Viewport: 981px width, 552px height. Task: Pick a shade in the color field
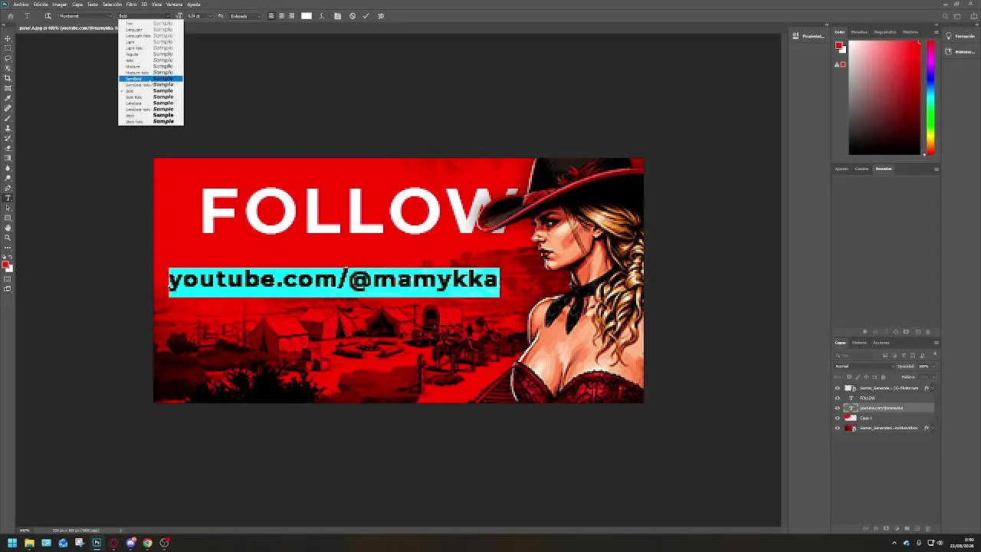[x=884, y=97]
